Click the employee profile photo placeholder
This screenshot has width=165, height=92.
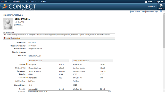(x=8, y=24)
